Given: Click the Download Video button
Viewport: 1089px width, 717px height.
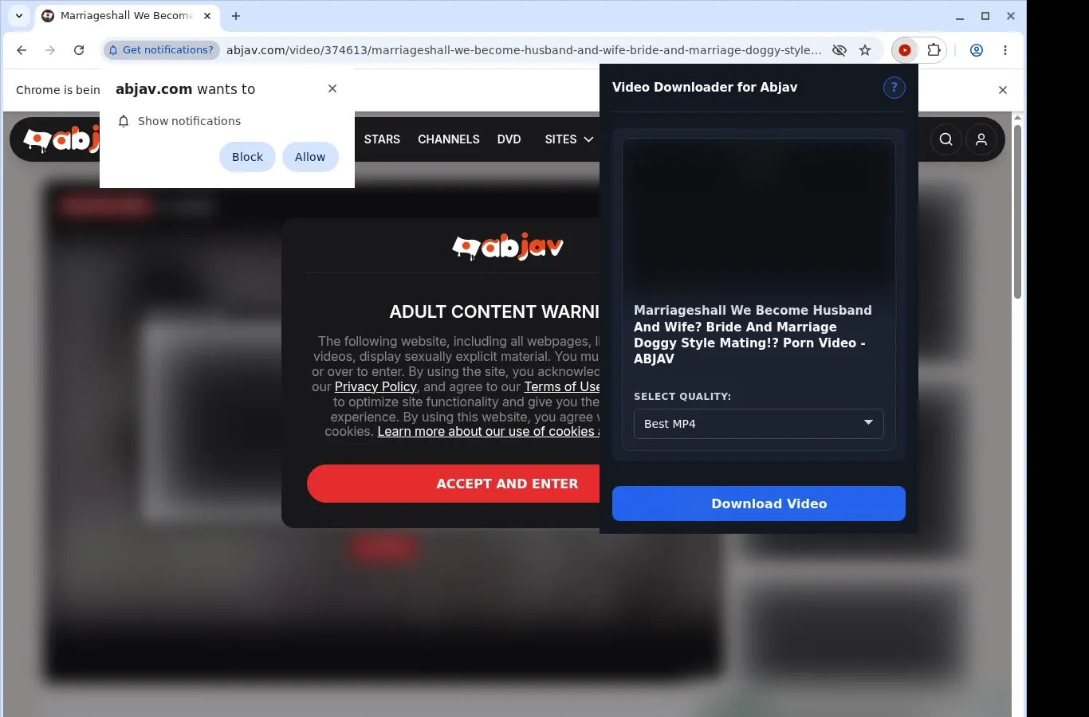Looking at the screenshot, I should 759,503.
